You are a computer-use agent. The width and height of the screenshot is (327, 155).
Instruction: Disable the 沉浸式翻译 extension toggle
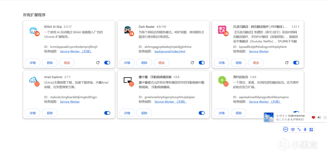(296, 63)
